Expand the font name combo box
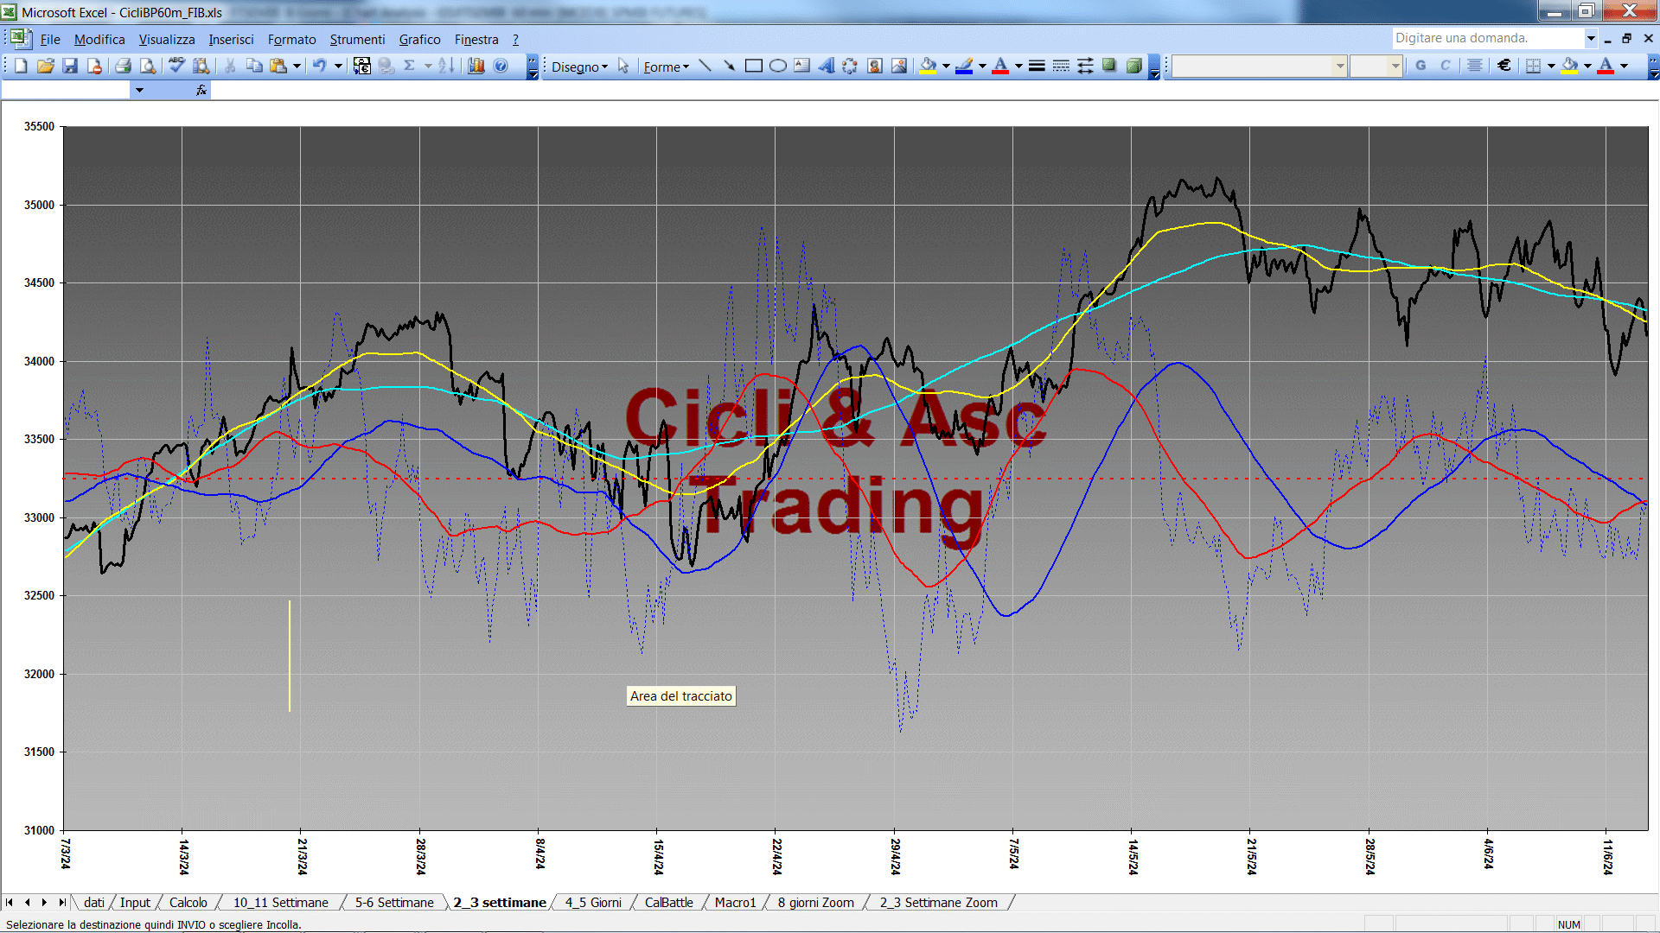1660x933 pixels. (1339, 66)
